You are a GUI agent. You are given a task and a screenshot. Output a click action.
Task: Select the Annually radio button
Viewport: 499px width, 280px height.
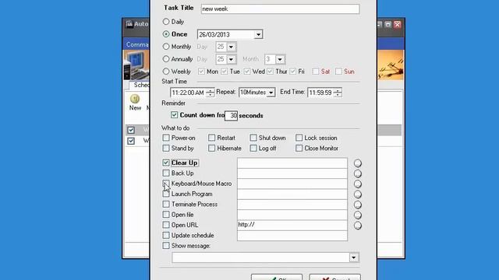coord(166,59)
